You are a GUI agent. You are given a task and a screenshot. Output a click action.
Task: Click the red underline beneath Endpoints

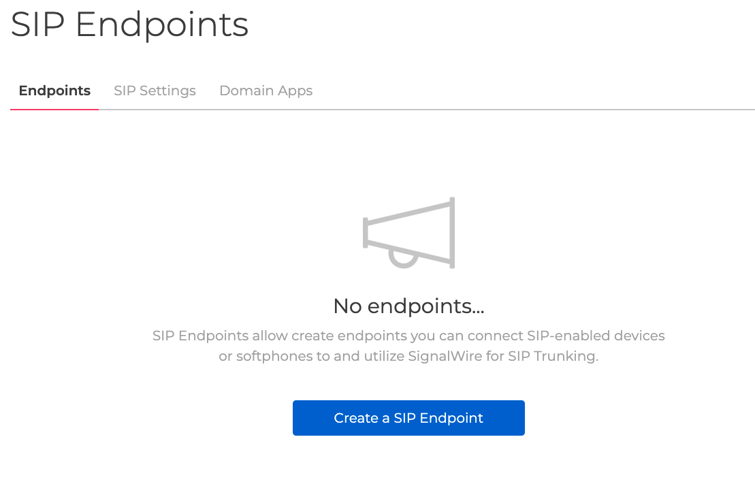click(x=54, y=108)
